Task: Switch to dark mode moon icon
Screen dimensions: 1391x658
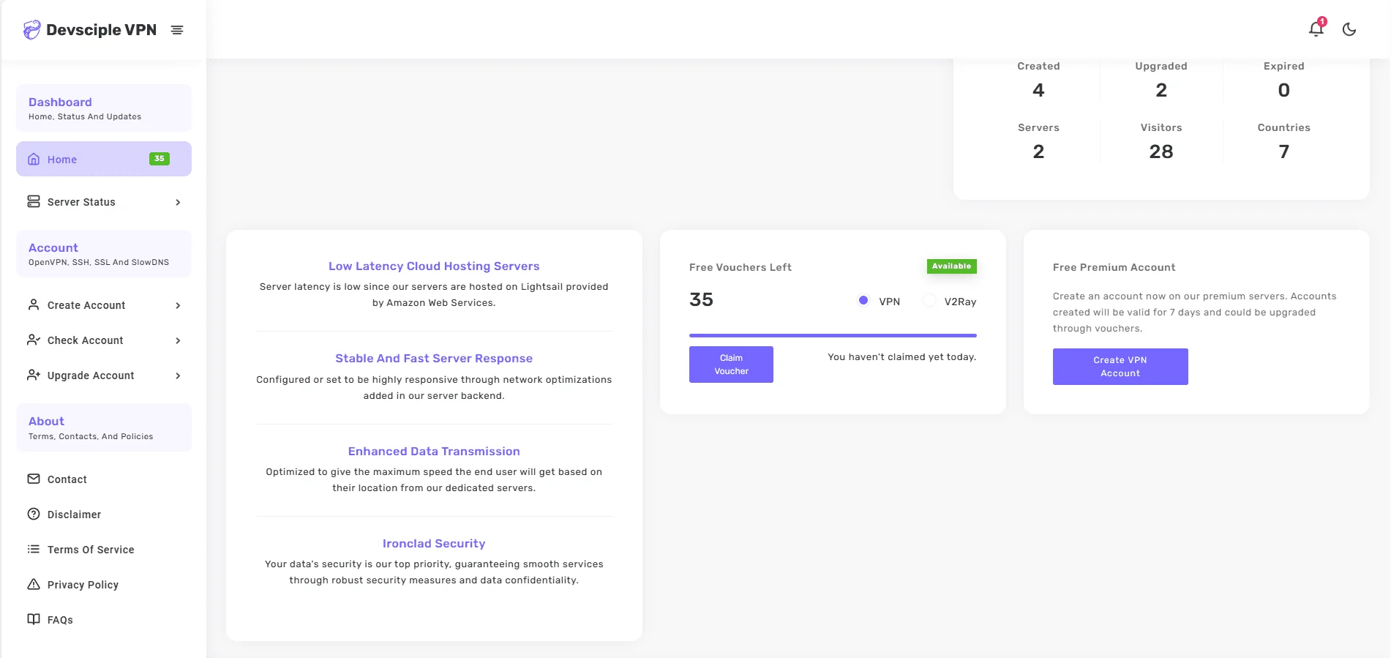Action: click(x=1349, y=29)
